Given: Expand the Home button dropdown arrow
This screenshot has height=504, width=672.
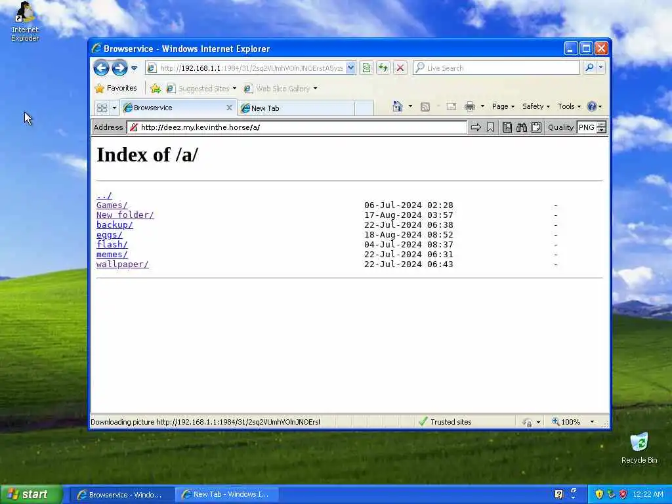Looking at the screenshot, I should tap(410, 106).
